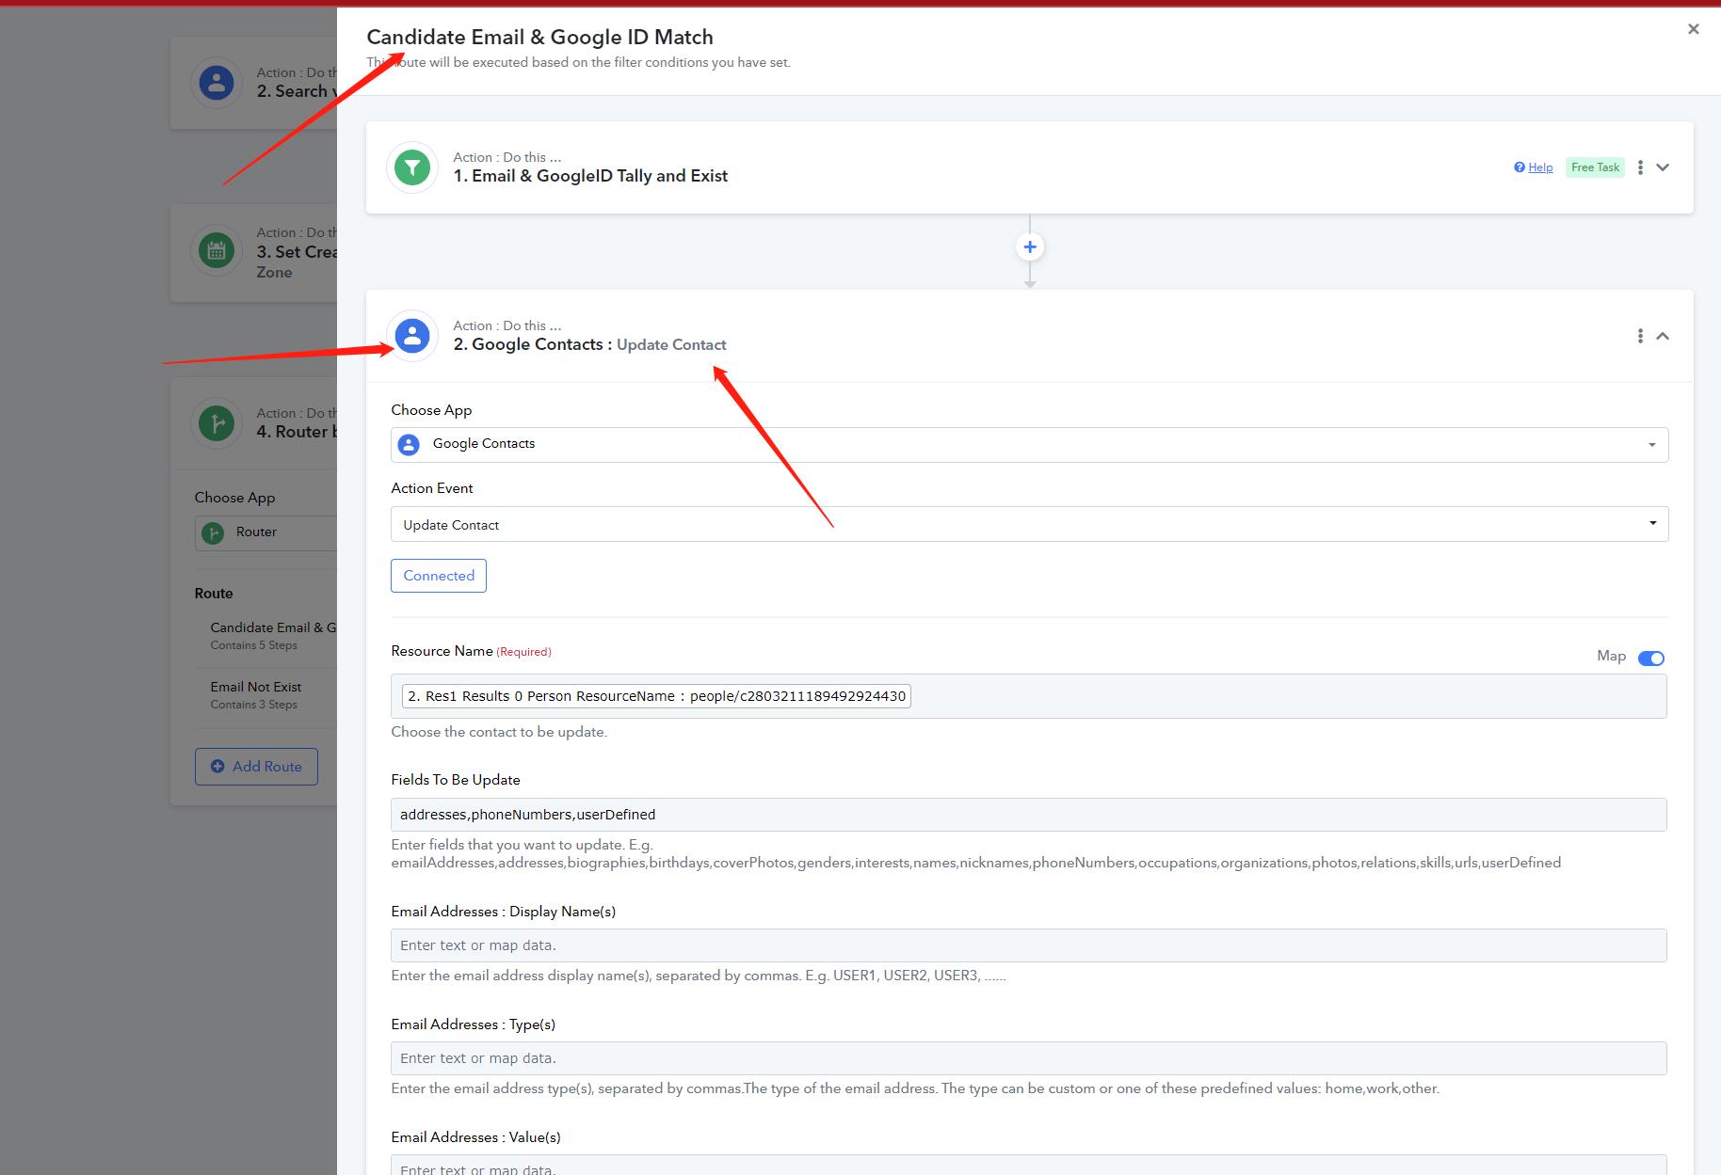Open the Choose App dropdown showing Google Contacts
1721x1175 pixels.
1029,444
